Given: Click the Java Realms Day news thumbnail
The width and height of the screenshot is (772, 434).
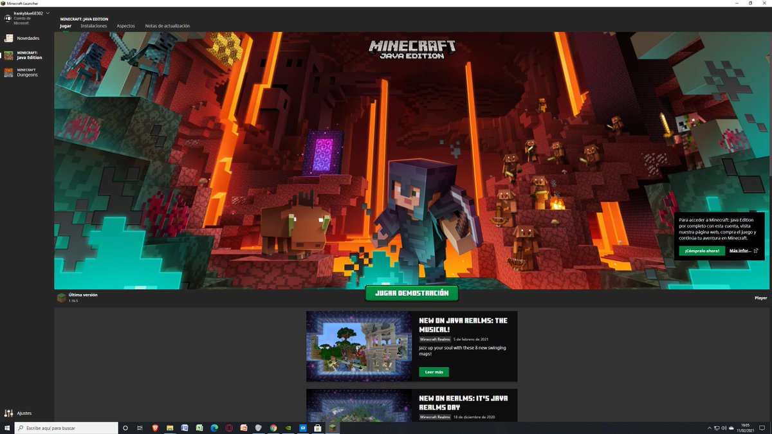Looking at the screenshot, I should pyautogui.click(x=359, y=405).
